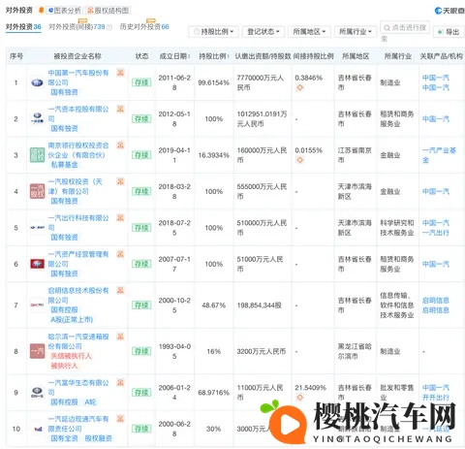Open link 一汽资本控股有限公司
The height and width of the screenshot is (449, 465).
(78, 113)
